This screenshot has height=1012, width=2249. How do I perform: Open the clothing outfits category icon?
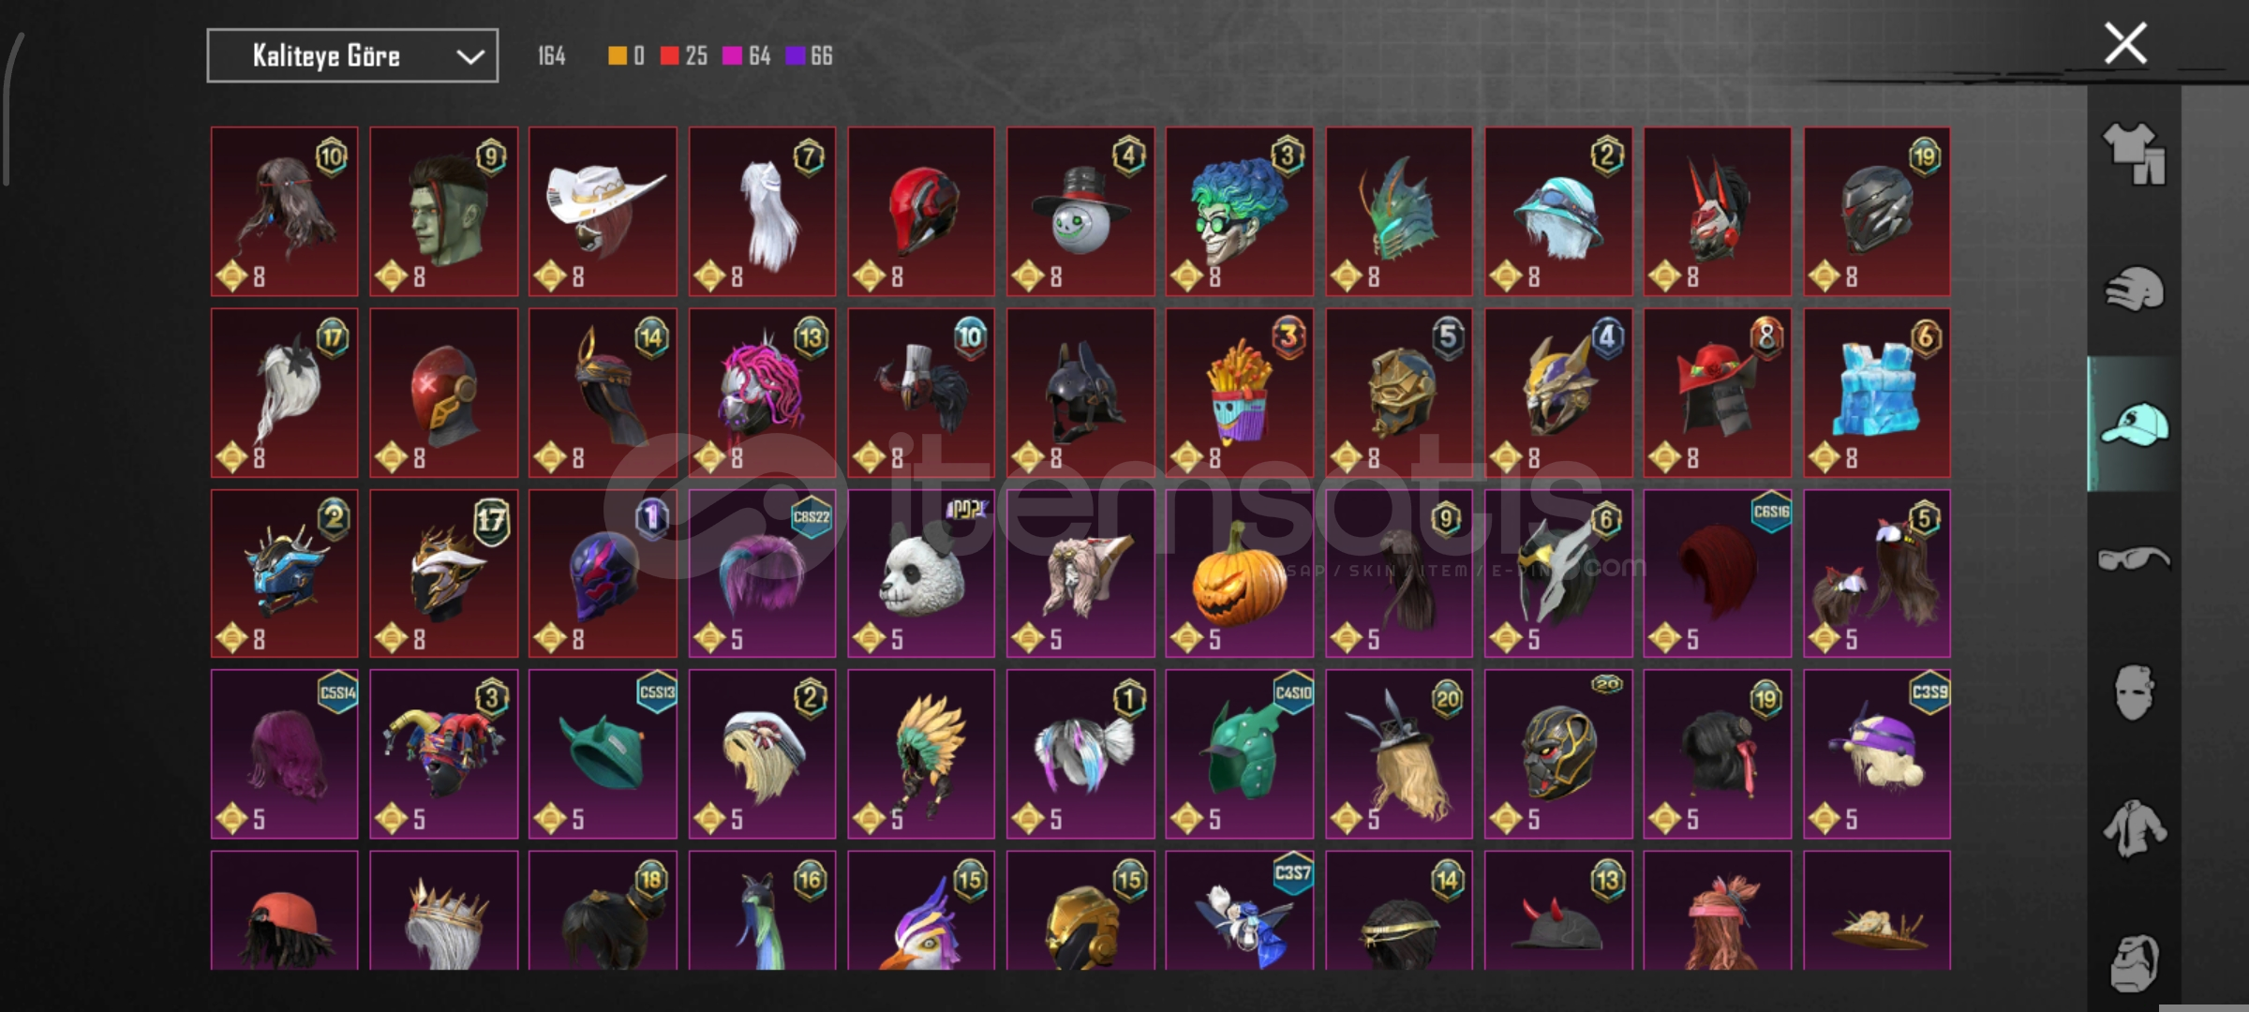tap(2134, 153)
